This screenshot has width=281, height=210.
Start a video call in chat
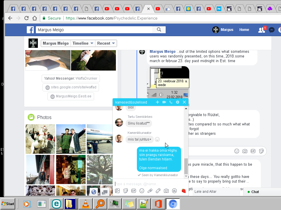tap(164, 102)
